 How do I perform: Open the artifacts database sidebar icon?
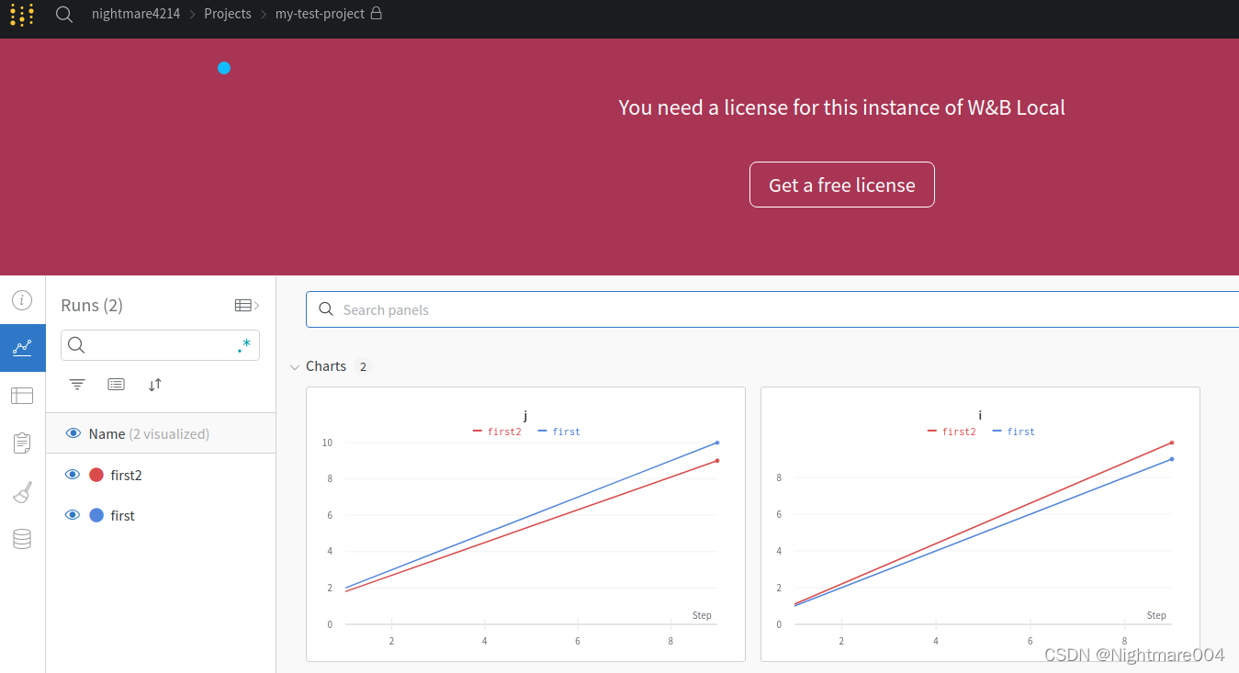pos(22,539)
